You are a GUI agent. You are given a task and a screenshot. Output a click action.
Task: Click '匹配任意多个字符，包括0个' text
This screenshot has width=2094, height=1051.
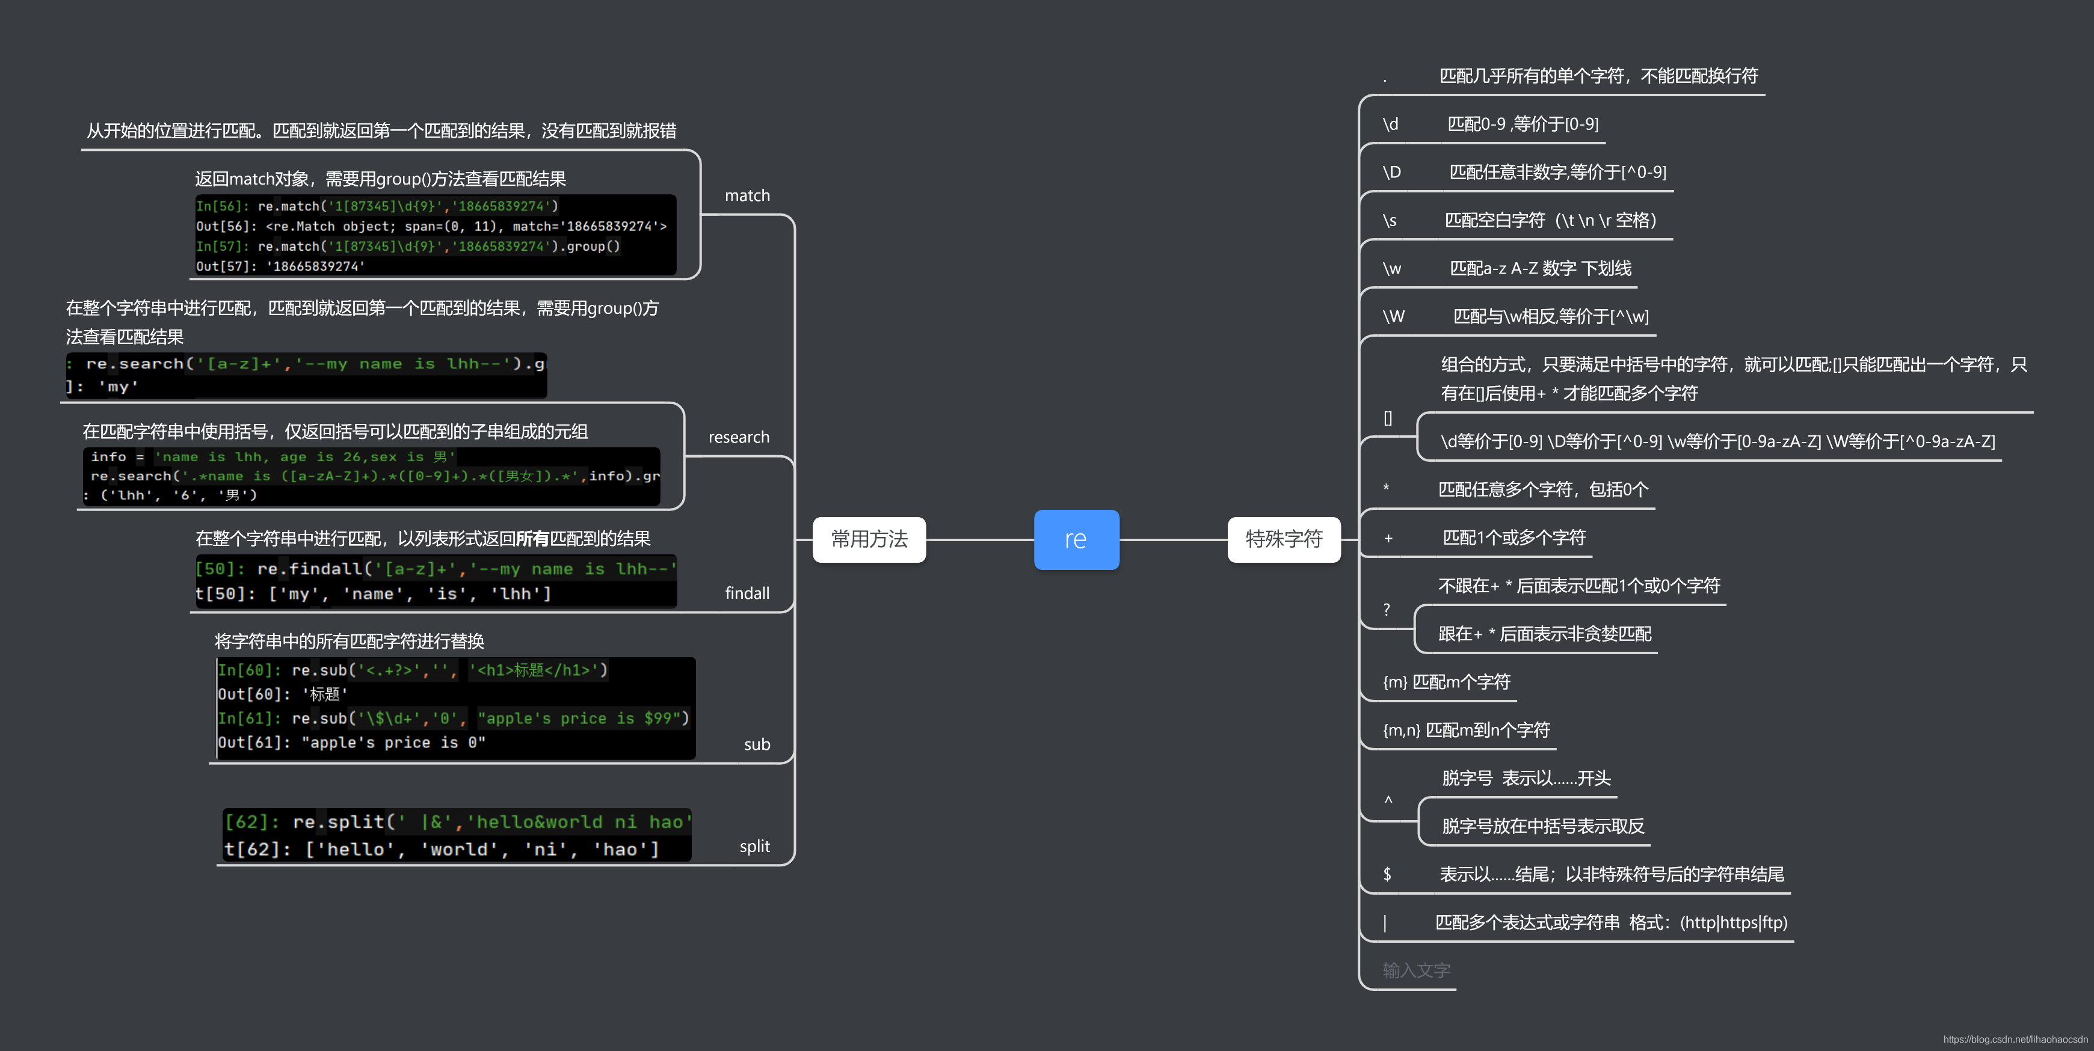[1543, 490]
